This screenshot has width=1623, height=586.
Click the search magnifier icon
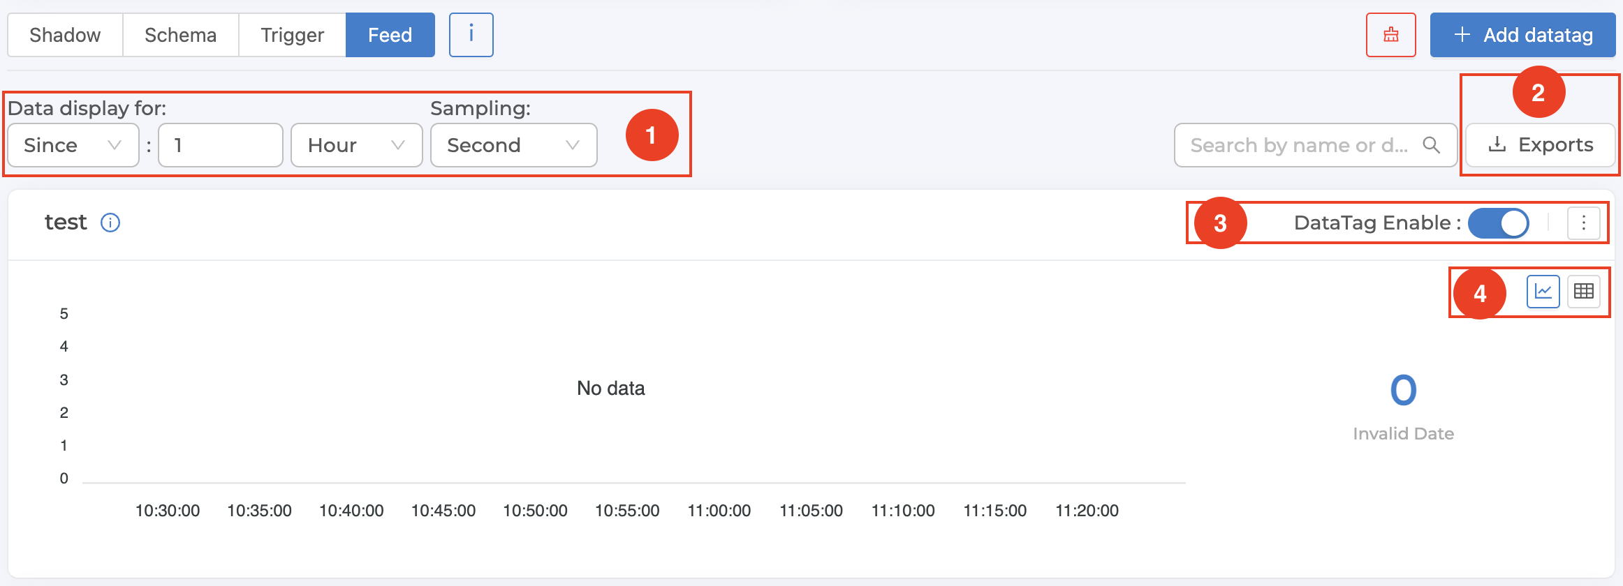[x=1432, y=145]
